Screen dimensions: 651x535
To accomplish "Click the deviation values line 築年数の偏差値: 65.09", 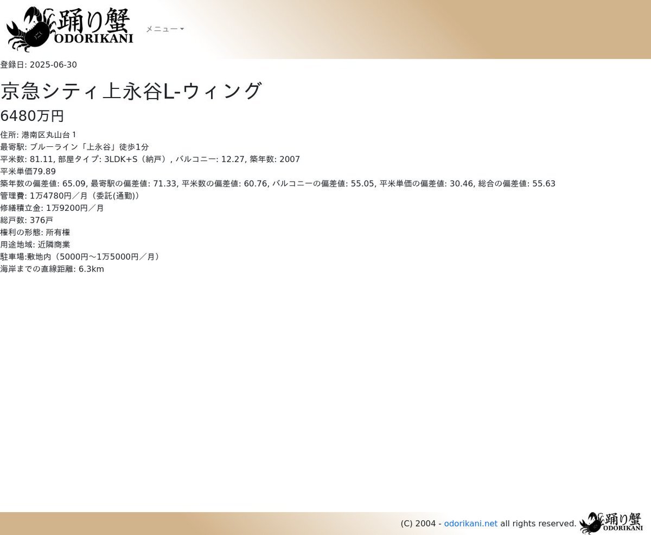I will pyautogui.click(x=278, y=184).
